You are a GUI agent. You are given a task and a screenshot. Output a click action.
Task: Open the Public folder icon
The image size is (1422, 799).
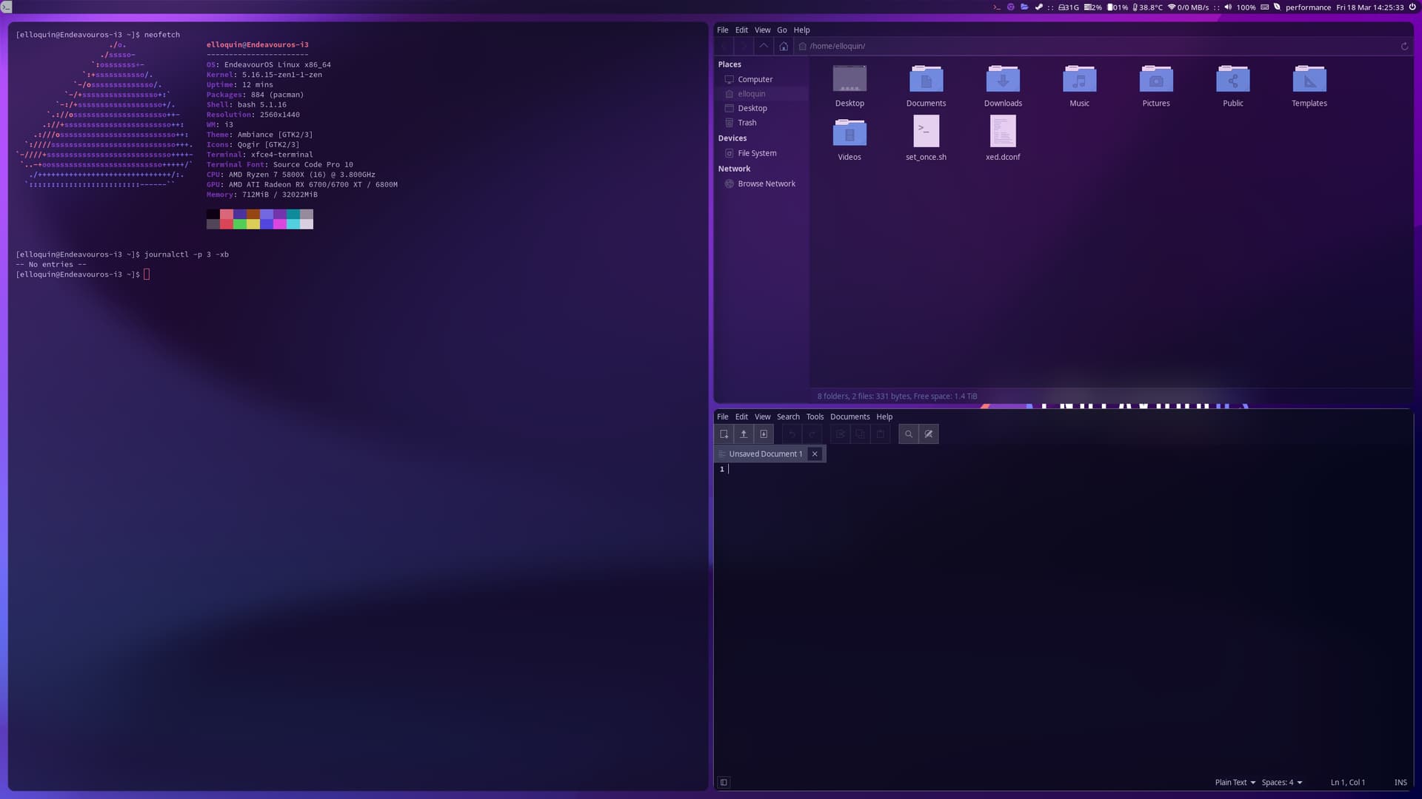1233,79
